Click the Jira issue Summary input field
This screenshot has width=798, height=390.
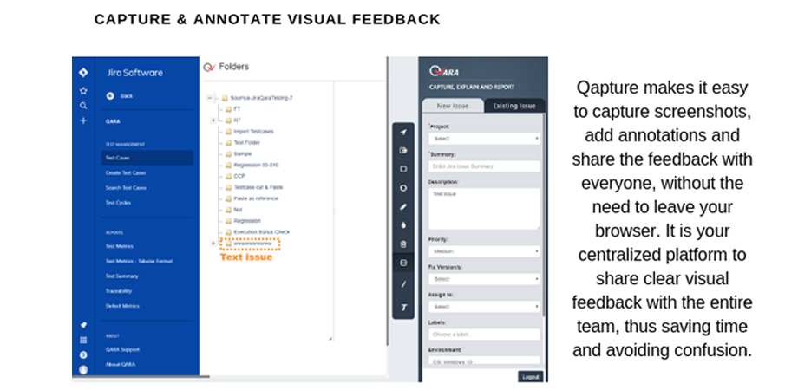point(483,166)
